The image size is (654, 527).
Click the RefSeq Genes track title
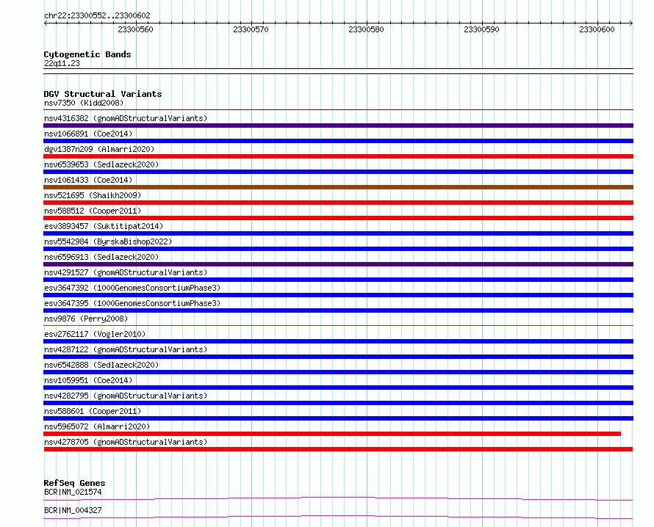pyautogui.click(x=74, y=483)
